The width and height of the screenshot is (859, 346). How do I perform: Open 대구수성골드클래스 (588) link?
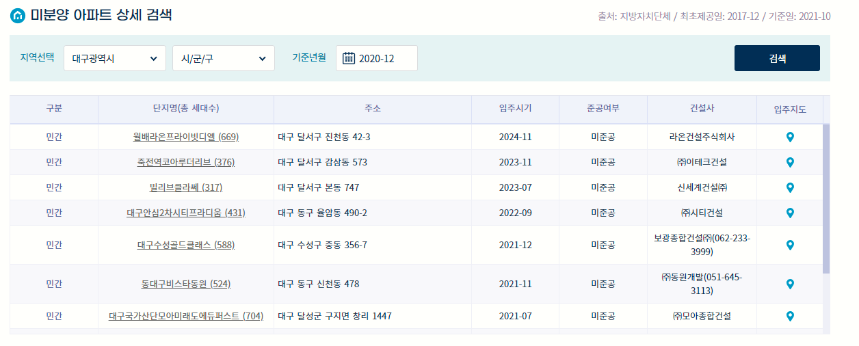pos(186,245)
